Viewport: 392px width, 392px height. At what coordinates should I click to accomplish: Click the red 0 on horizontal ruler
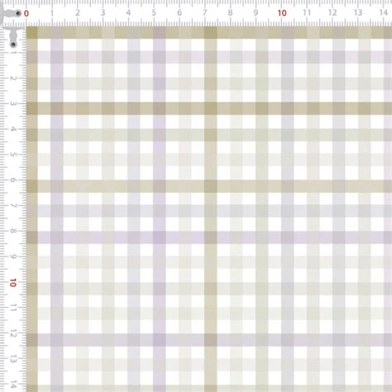tap(26, 13)
